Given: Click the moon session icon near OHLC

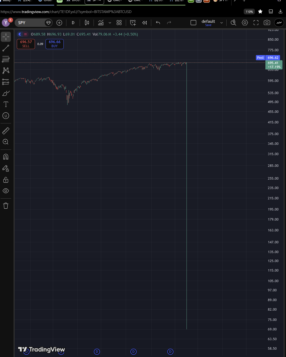Looking at the screenshot, I should (x=20, y=34).
